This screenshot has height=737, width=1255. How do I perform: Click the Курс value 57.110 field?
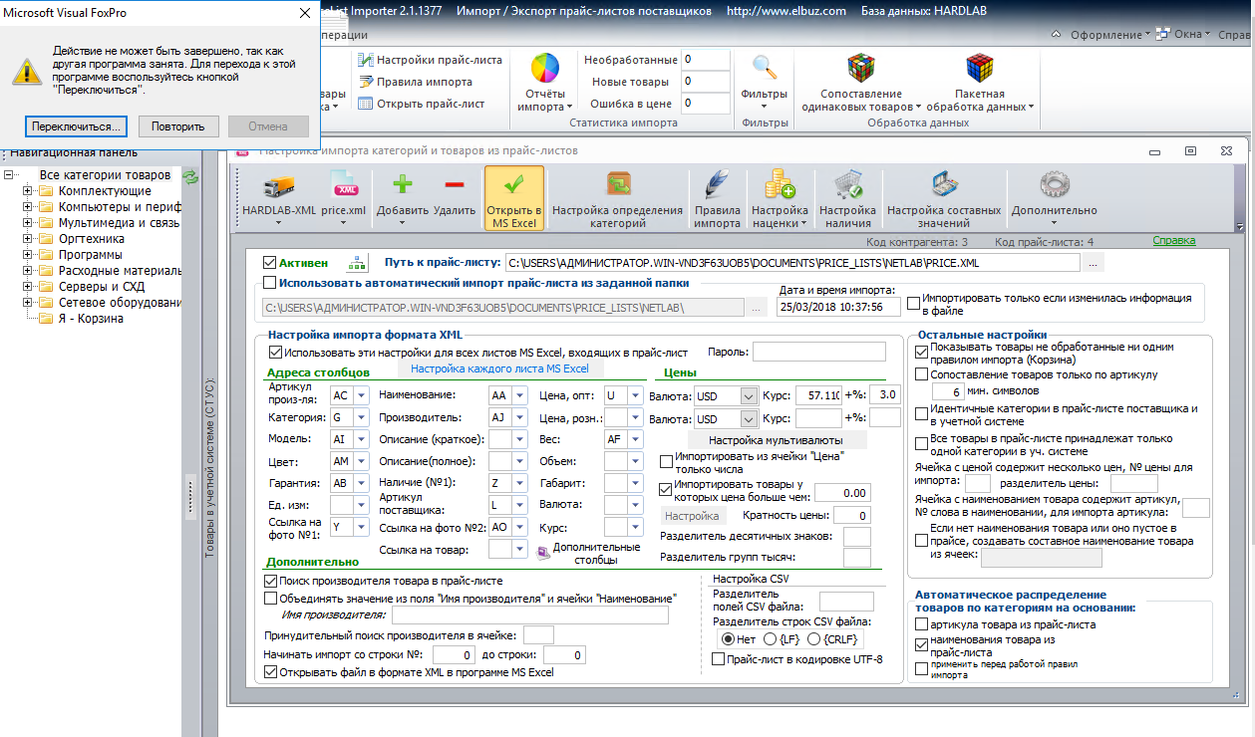point(819,395)
